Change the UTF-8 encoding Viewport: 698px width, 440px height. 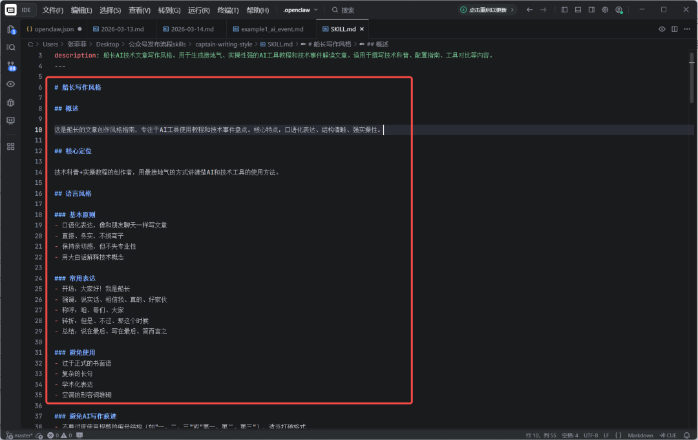tap(591, 435)
